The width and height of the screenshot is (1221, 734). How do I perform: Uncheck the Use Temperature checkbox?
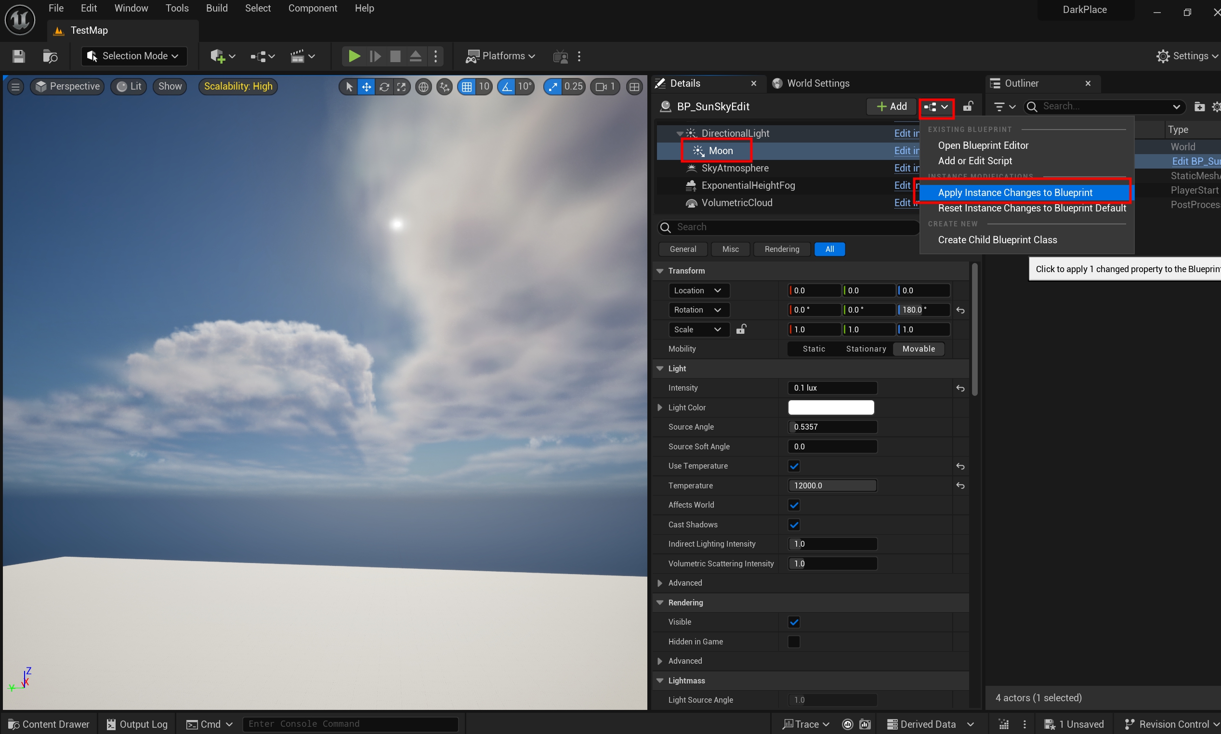click(x=794, y=466)
